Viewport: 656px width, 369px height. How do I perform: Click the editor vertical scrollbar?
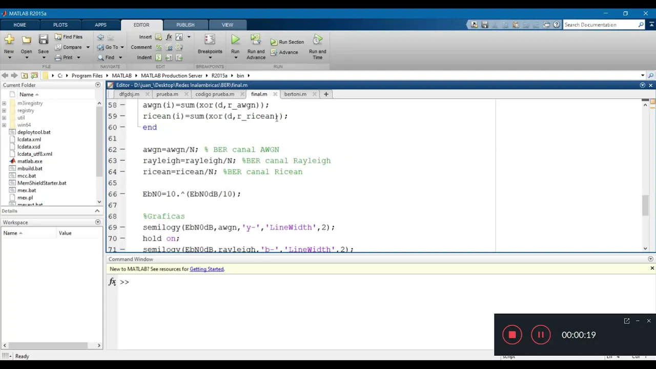[645, 205]
